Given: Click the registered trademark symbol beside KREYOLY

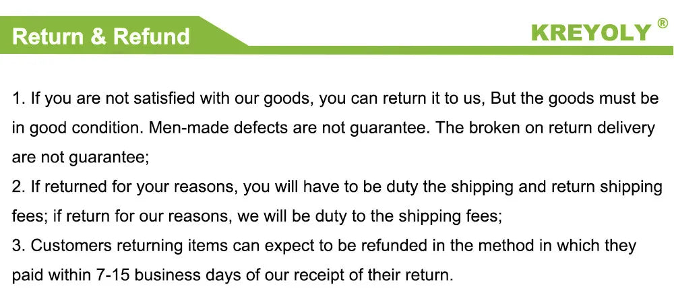Looking at the screenshot, I should pyautogui.click(x=663, y=24).
